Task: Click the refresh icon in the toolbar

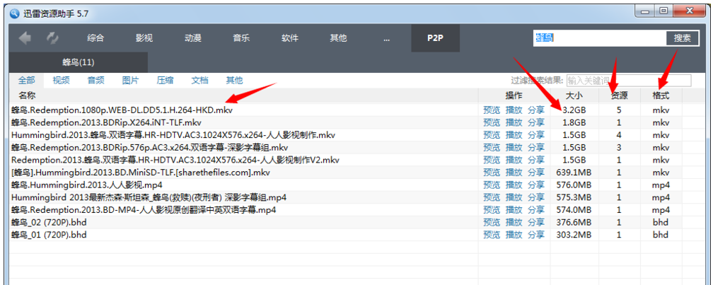Action: pyautogui.click(x=52, y=38)
